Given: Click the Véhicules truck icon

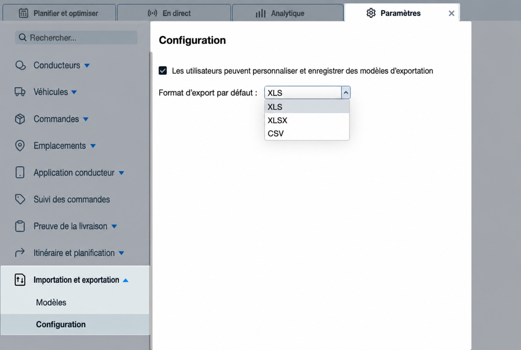Looking at the screenshot, I should tap(20, 92).
